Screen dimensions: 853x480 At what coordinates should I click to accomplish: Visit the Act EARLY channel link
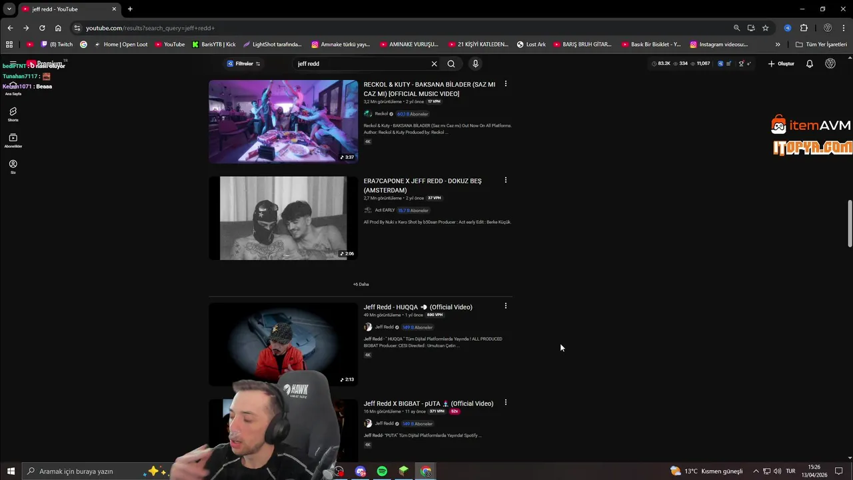(385, 210)
